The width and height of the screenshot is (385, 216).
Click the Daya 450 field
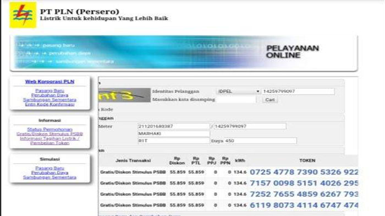click(x=254, y=141)
